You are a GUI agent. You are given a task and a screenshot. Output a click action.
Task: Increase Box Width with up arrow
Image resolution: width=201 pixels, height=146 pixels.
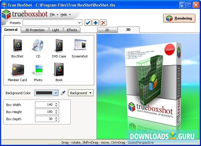click(56, 104)
